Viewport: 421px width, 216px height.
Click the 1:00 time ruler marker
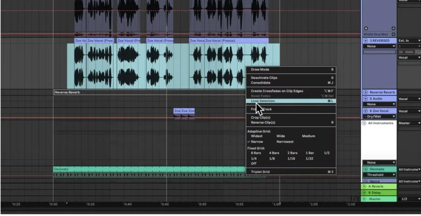[x=277, y=204]
